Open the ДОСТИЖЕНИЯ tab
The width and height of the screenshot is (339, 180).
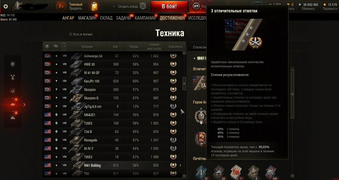172,18
